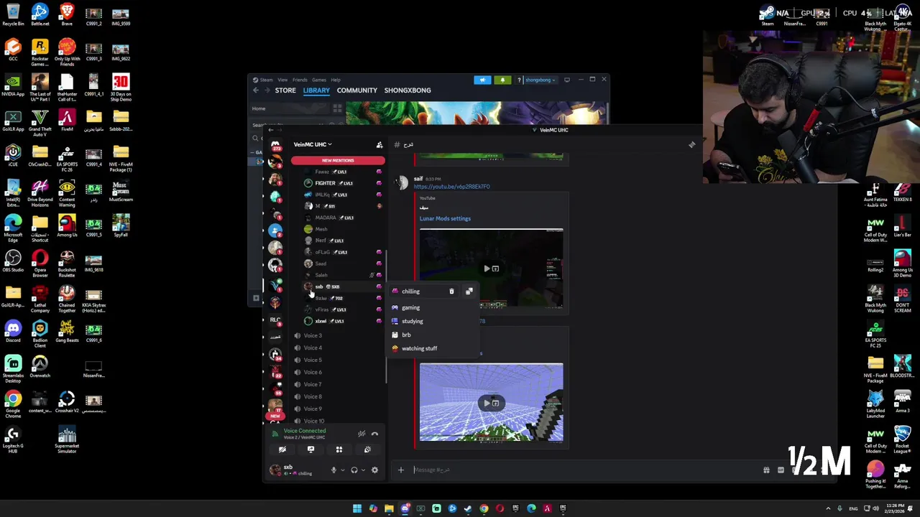Open Steam from the taskbar
The width and height of the screenshot is (920, 517).
(x=468, y=508)
